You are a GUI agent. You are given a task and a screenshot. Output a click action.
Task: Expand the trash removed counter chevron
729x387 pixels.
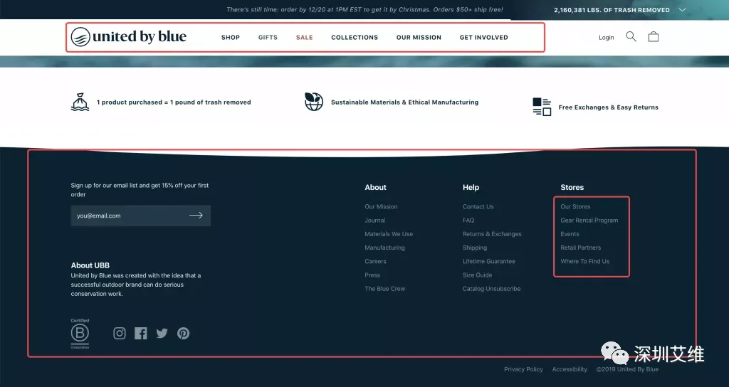click(x=682, y=10)
